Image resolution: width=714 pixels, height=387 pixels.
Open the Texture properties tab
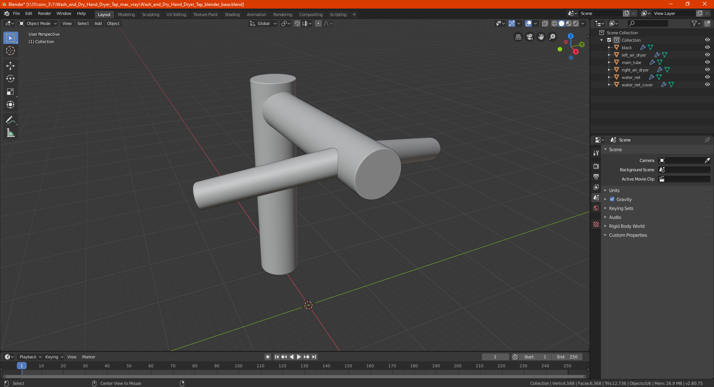[596, 224]
